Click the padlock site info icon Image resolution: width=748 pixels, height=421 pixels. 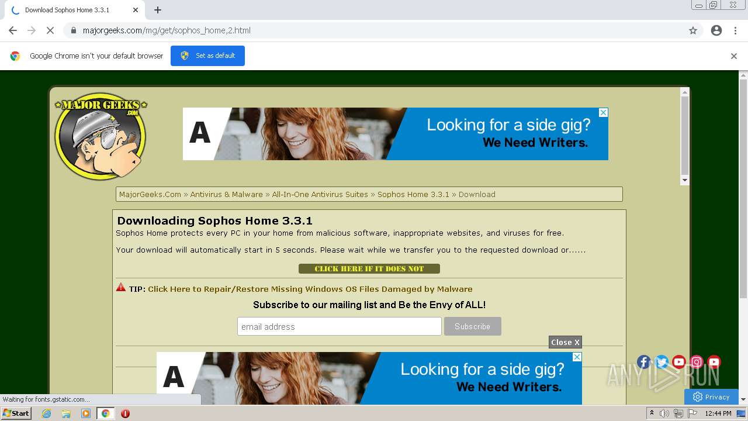pos(74,30)
